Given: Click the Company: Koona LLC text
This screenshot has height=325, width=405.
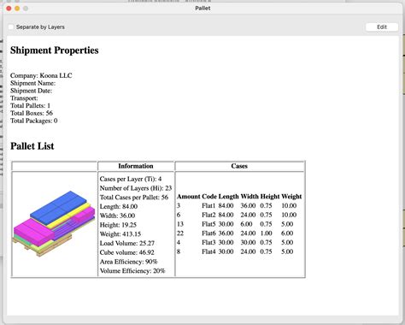Looking at the screenshot, I should (x=41, y=75).
